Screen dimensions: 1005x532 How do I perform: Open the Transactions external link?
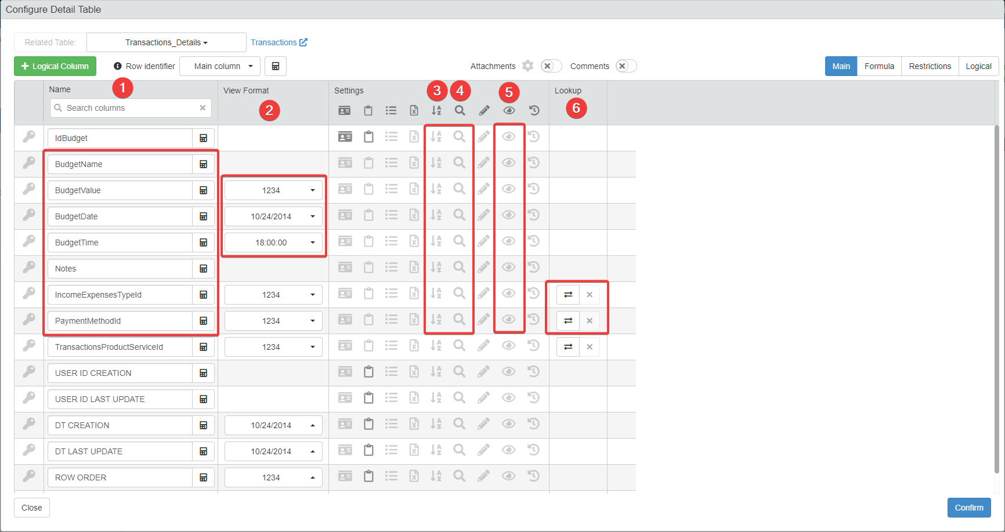coord(279,42)
